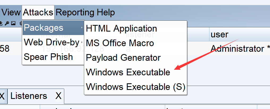Close the tab left of Listeners
The height and width of the screenshot is (109, 270).
(2, 96)
